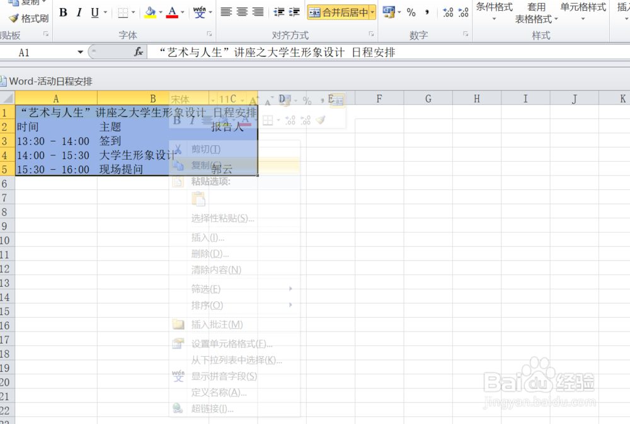Open the Name Box dropdown
Viewport: 630px width, 424px height.
[80, 52]
